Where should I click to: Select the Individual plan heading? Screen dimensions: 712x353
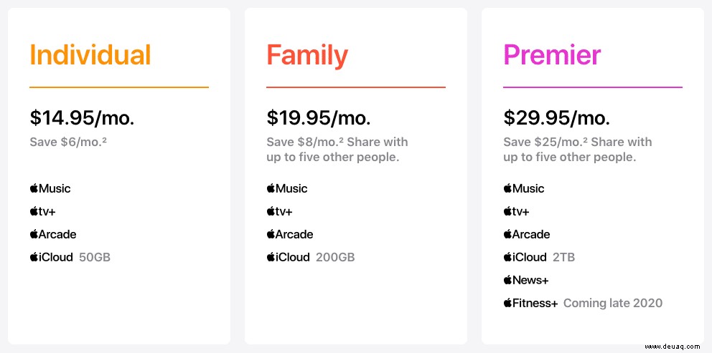90,55
